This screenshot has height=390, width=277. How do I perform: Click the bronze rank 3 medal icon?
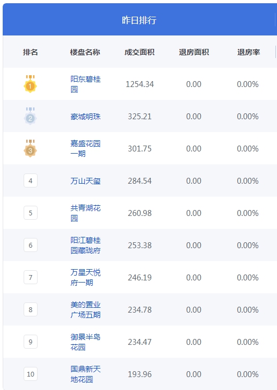31,148
